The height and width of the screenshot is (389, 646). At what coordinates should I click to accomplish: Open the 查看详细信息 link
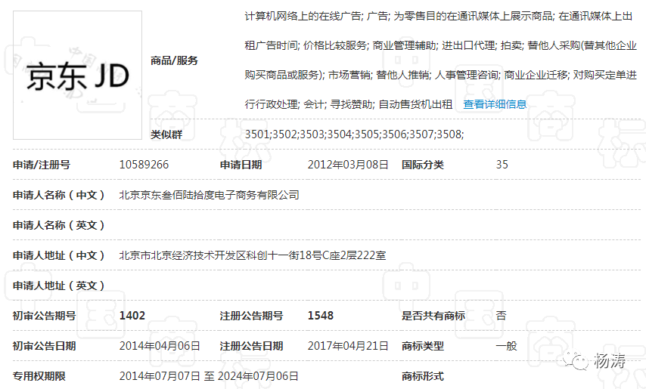pyautogui.click(x=495, y=104)
